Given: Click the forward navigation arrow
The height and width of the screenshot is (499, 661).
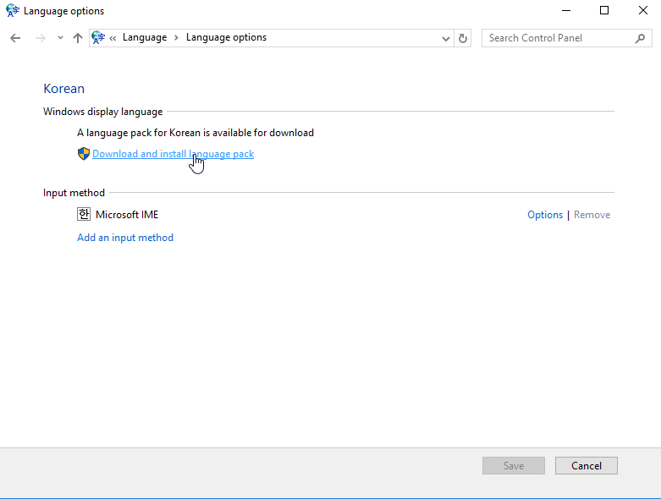Looking at the screenshot, I should coord(40,38).
